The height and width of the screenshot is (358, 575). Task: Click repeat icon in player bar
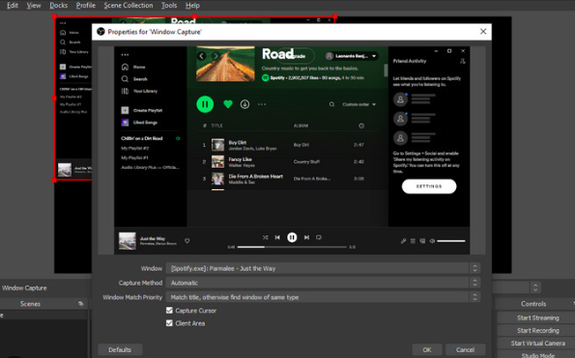(319, 237)
